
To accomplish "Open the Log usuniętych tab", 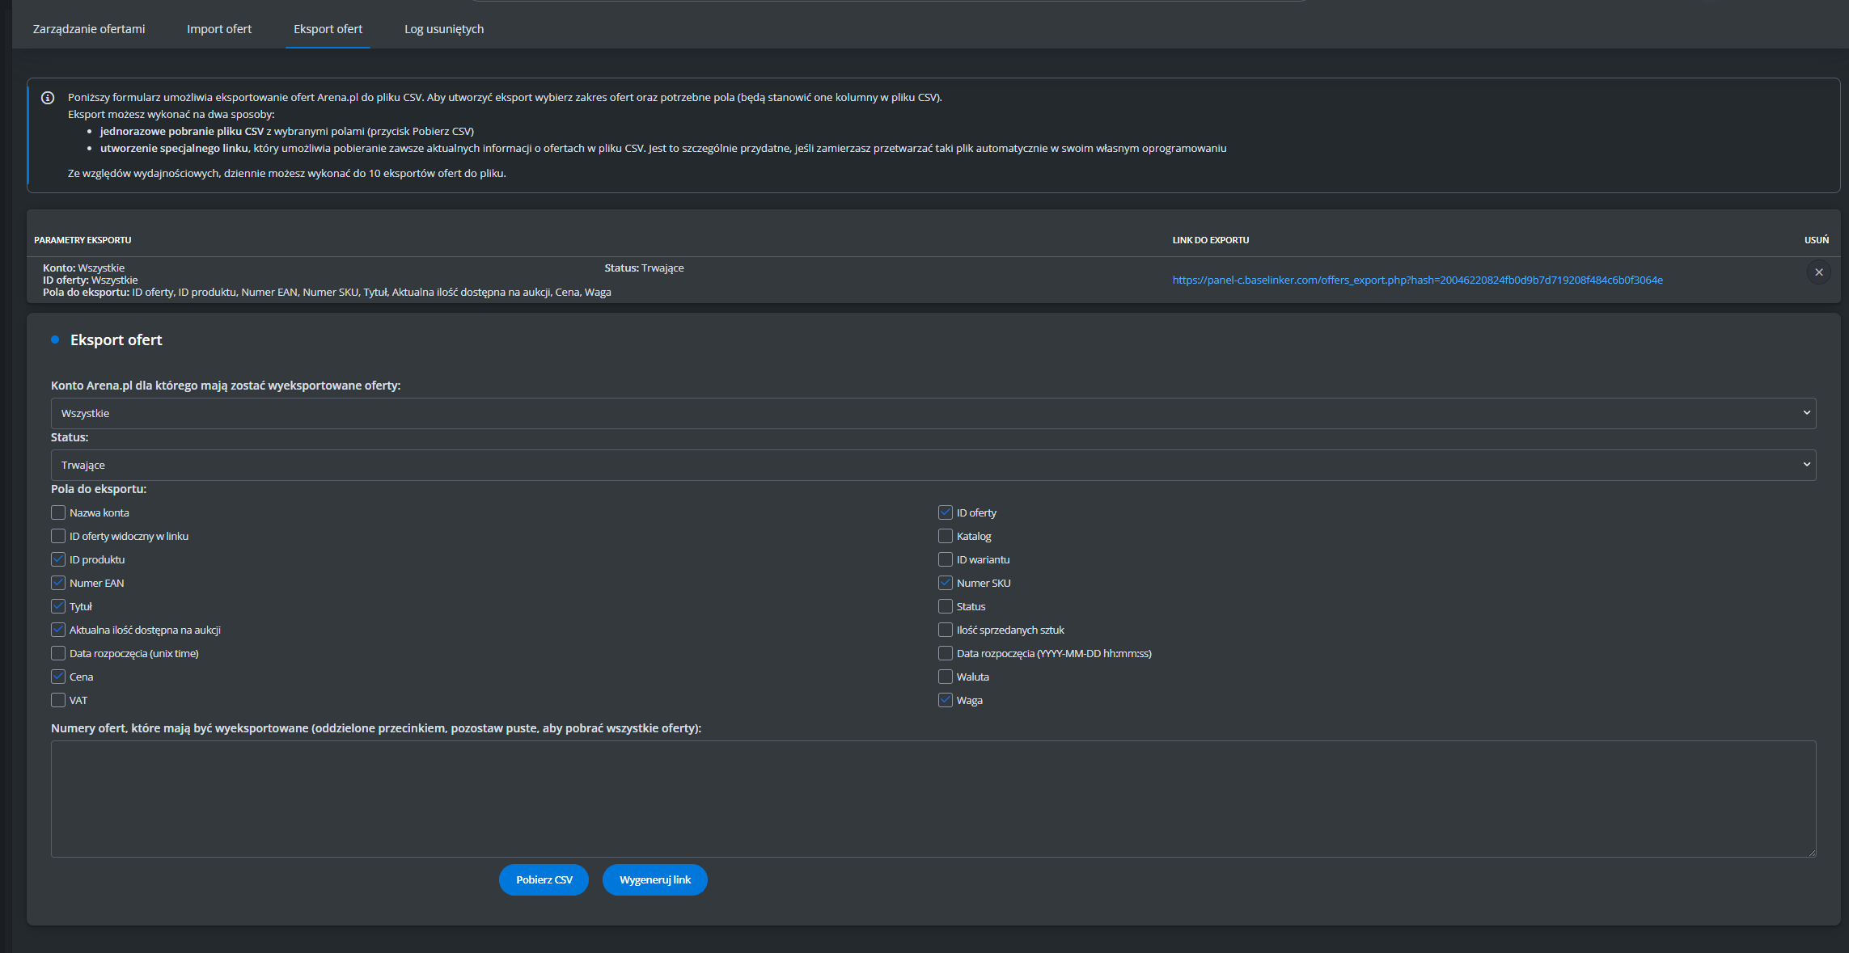I will [444, 29].
